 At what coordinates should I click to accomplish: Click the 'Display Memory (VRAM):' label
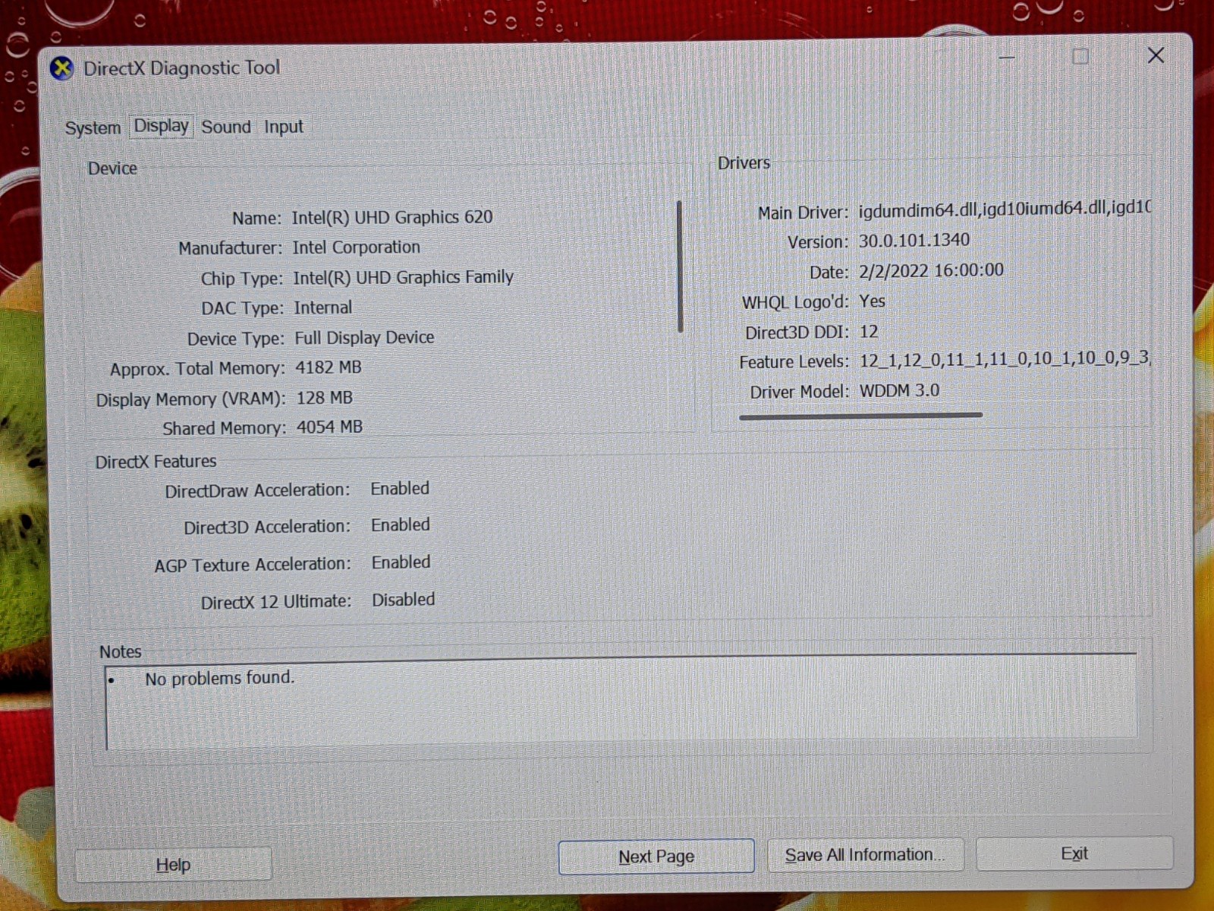click(190, 399)
